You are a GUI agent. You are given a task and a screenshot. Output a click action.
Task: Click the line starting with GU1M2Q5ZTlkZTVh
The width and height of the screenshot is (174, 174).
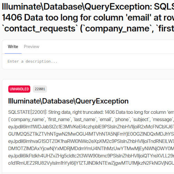[91, 134]
